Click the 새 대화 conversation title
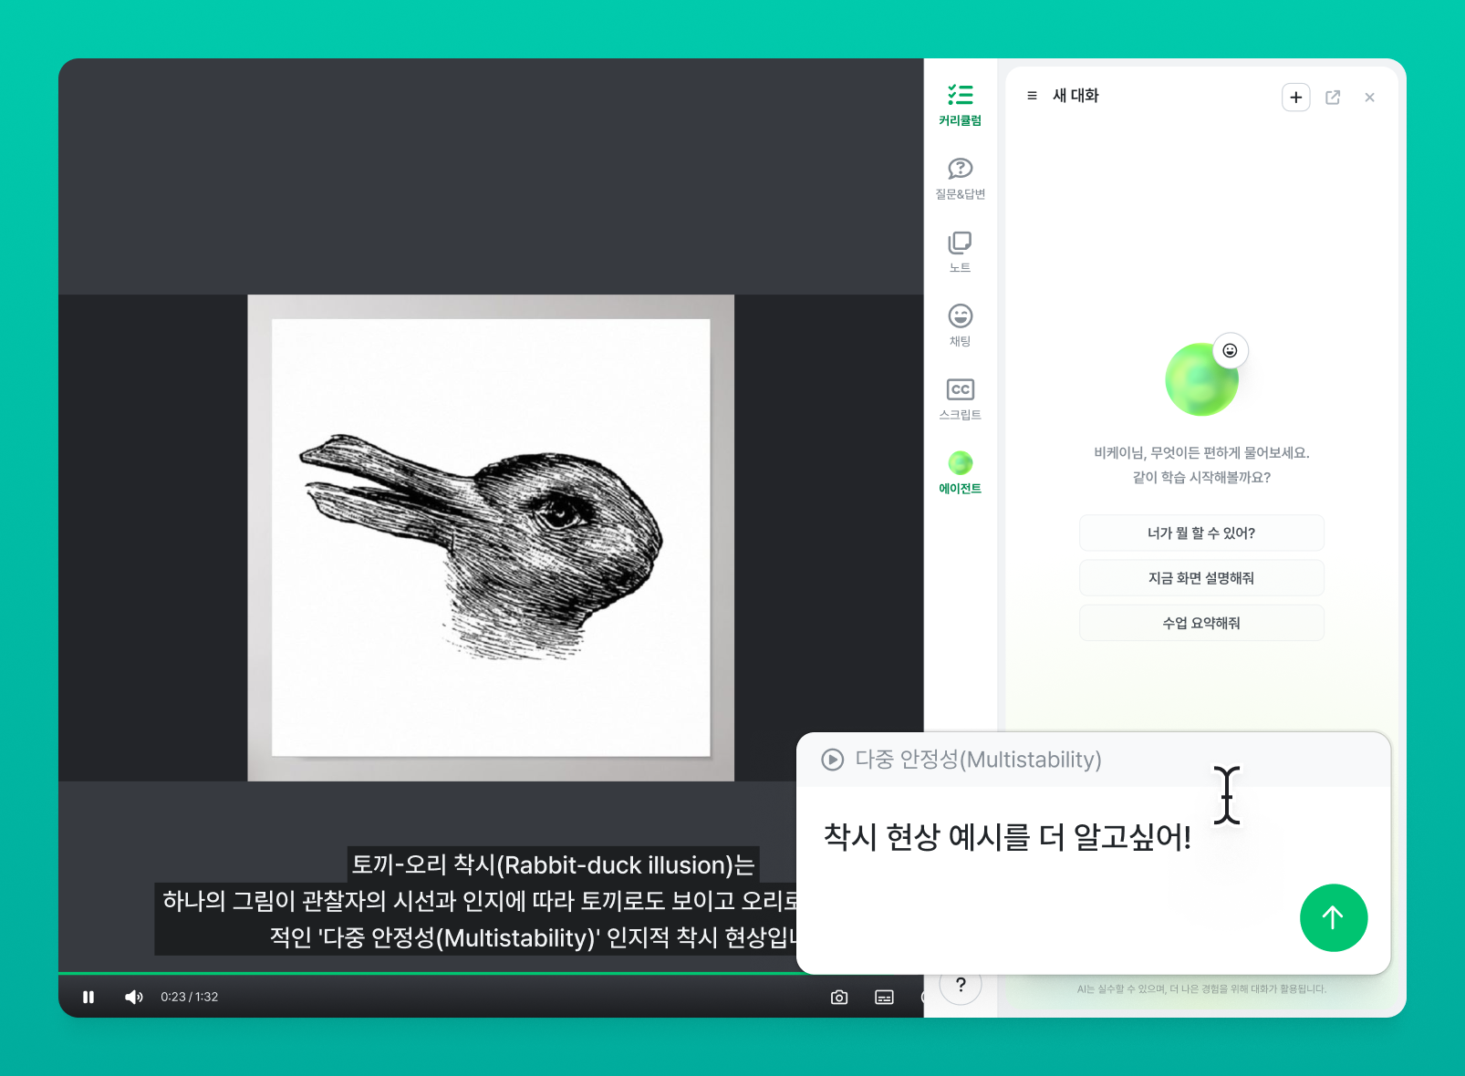The image size is (1465, 1076). click(x=1075, y=96)
